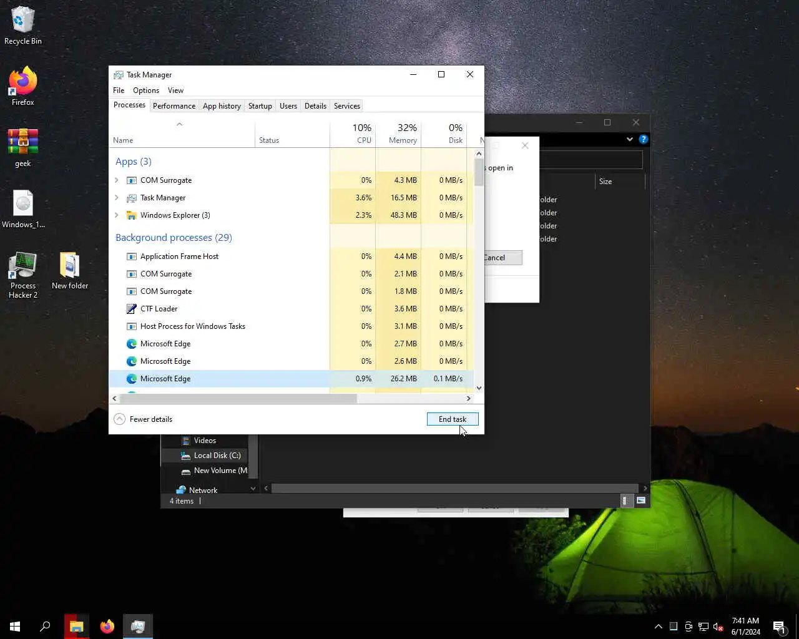
Task: Open Firefox from the taskbar
Action: click(x=107, y=626)
